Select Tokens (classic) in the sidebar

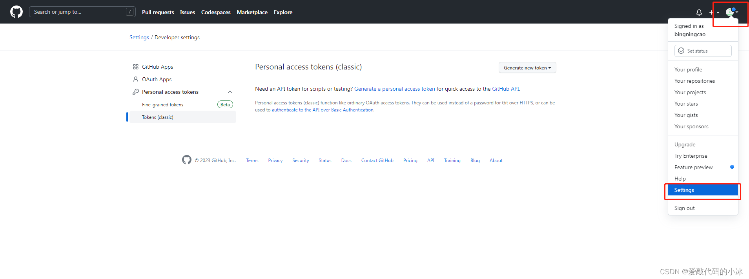pyautogui.click(x=157, y=117)
